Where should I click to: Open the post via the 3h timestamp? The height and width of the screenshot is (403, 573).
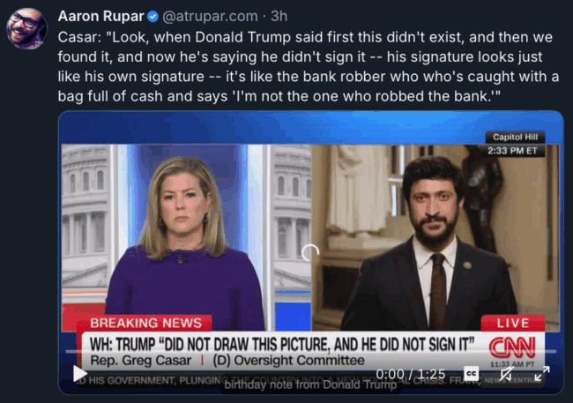pyautogui.click(x=279, y=17)
